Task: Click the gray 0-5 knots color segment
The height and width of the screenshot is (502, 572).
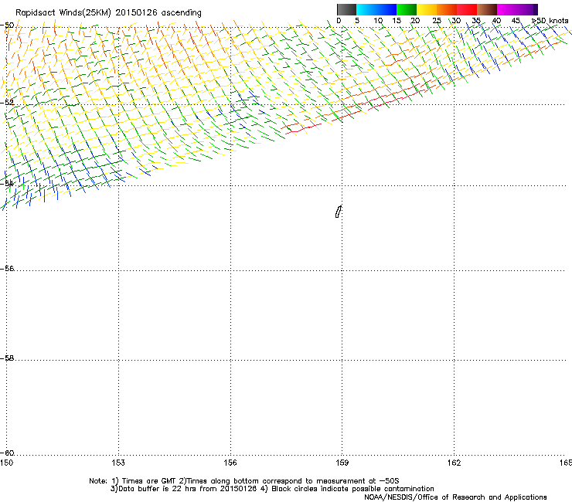Action: point(346,9)
